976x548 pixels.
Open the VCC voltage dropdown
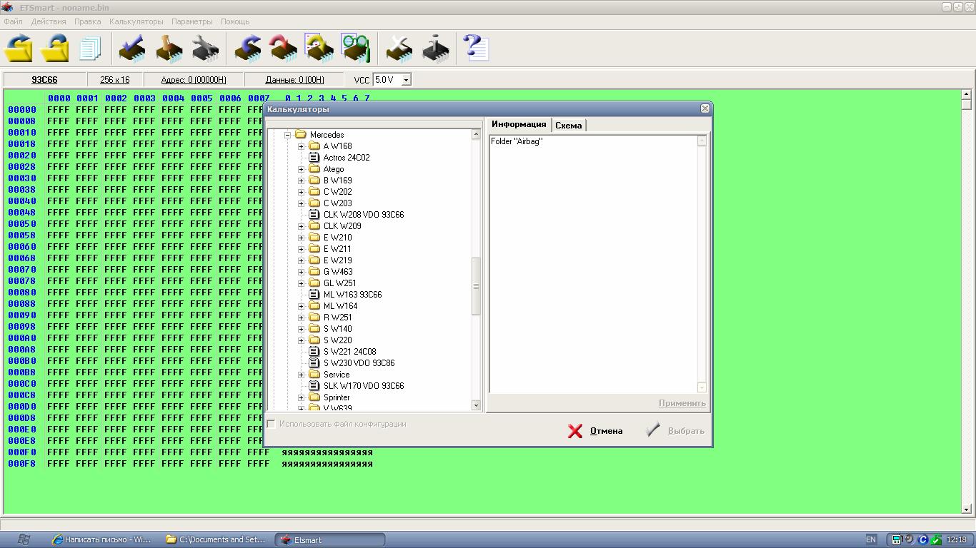406,80
